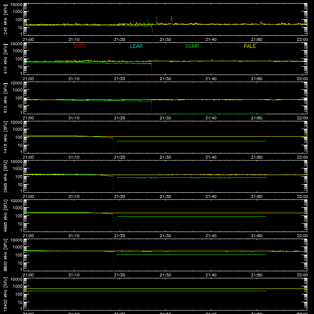Click the green drop-off point in 610 MHz plot
This screenshot has width=314, height=314.
pyautogui.click(x=152, y=107)
